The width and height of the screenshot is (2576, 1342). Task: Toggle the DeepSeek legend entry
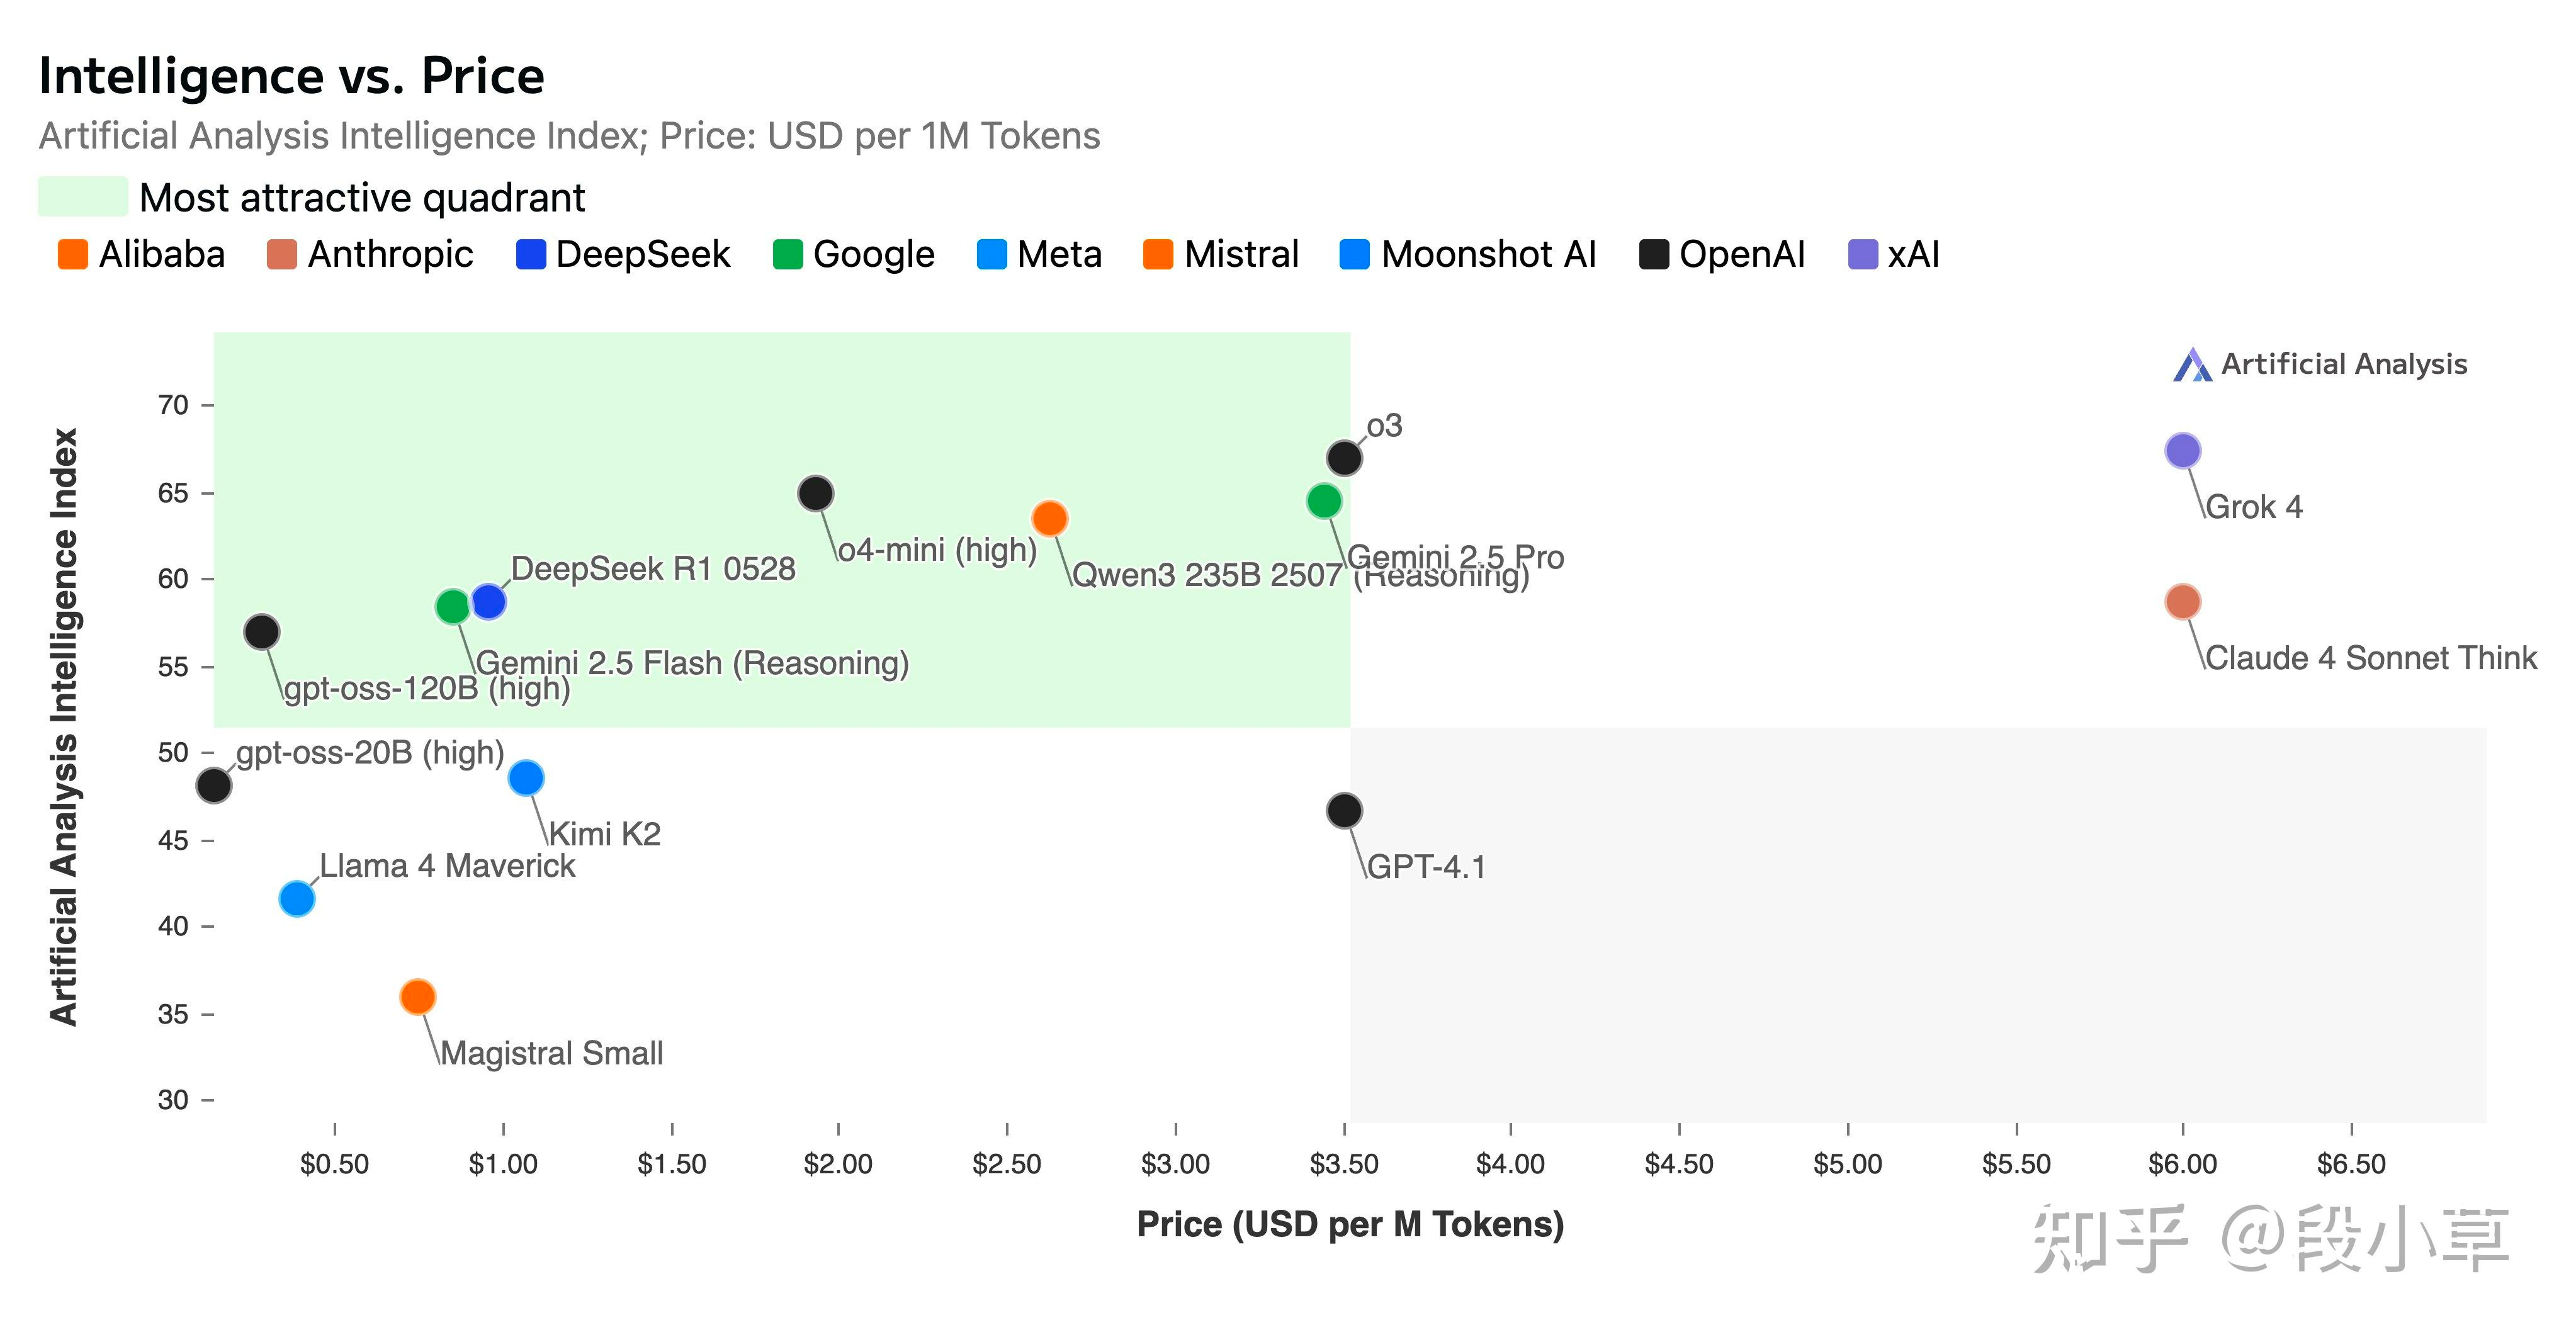pos(623,255)
